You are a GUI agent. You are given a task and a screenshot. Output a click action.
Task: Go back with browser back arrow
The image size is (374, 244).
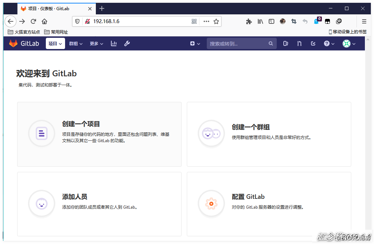click(10, 21)
